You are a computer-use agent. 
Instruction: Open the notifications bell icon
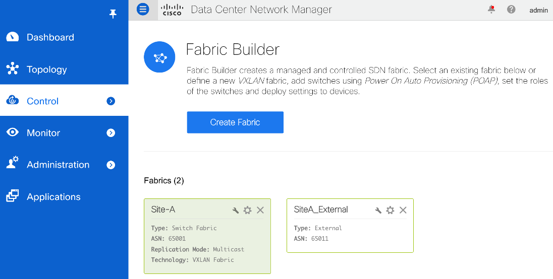pos(491,9)
